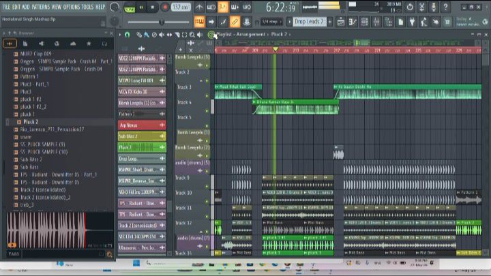The width and height of the screenshot is (491, 276).
Task: Toggle the metronome icon
Action: click(199, 7)
